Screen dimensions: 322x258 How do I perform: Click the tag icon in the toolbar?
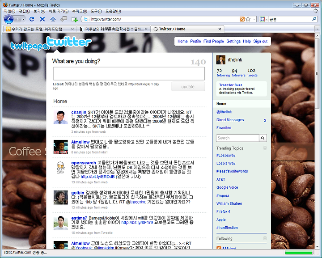[64, 19]
